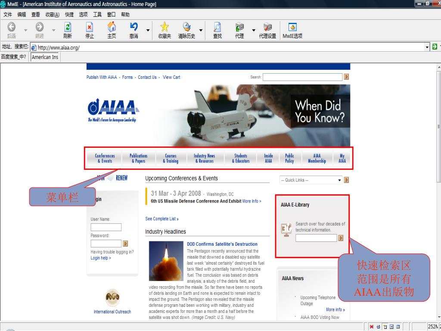Expand the address bar URL dropdown
Viewport: 441px width, 331px height.
(x=427, y=47)
